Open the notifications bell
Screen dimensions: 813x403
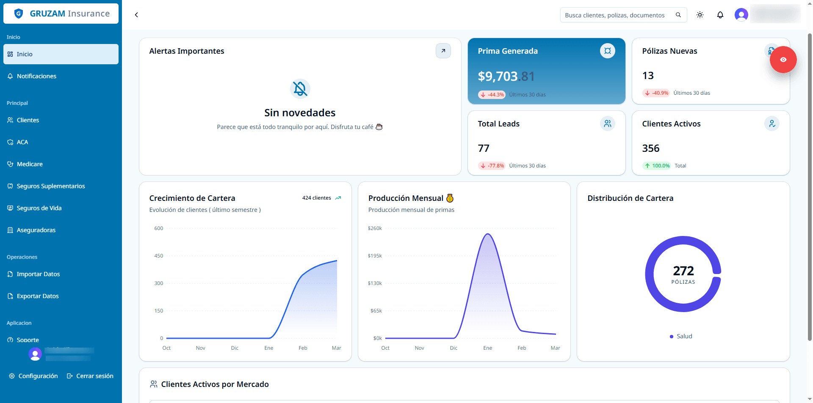click(x=720, y=15)
